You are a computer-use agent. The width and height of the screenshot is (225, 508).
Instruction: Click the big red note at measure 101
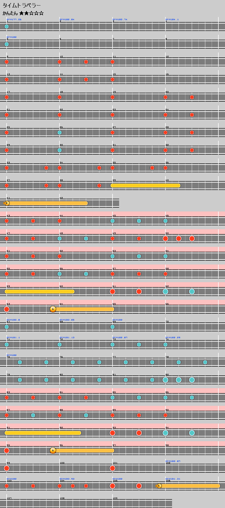pyautogui.click(x=113, y=468)
